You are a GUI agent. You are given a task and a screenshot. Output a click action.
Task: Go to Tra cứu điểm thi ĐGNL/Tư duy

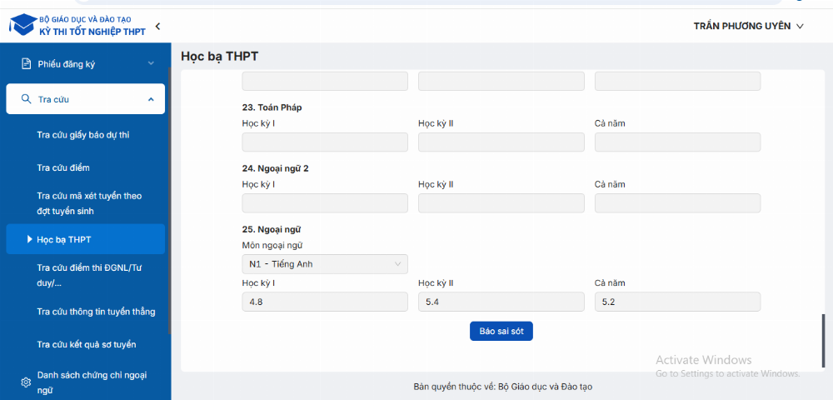(x=89, y=275)
